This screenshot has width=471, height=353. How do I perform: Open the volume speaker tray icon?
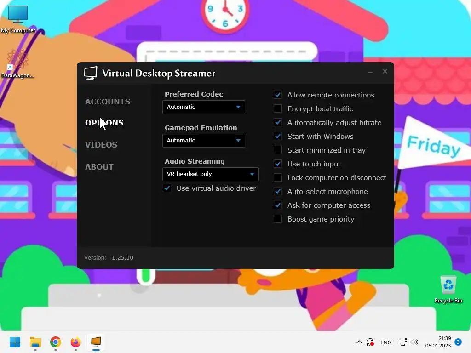pos(414,342)
